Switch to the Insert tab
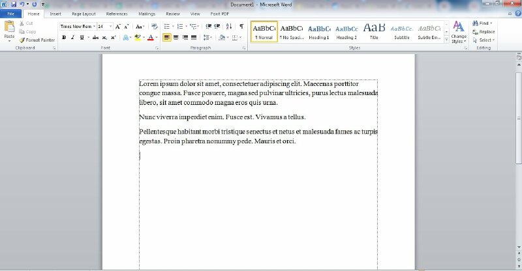Viewport: 522px width, 271px height. [55, 14]
